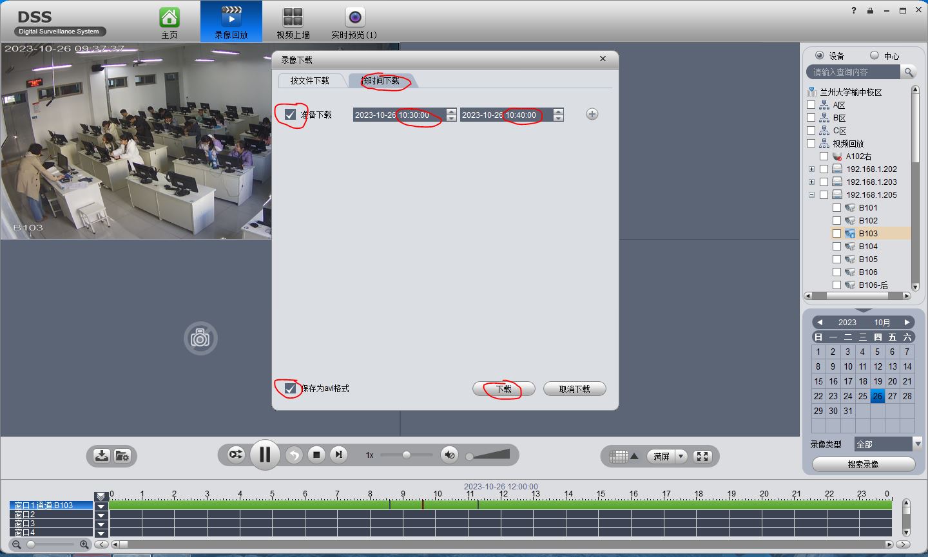This screenshot has width=928, height=557.
Task: Expand all timeline windows double-chevron
Action: coord(101,496)
